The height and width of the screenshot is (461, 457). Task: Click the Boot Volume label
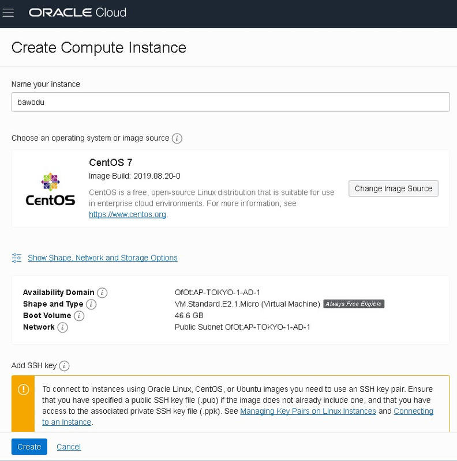[x=47, y=315]
